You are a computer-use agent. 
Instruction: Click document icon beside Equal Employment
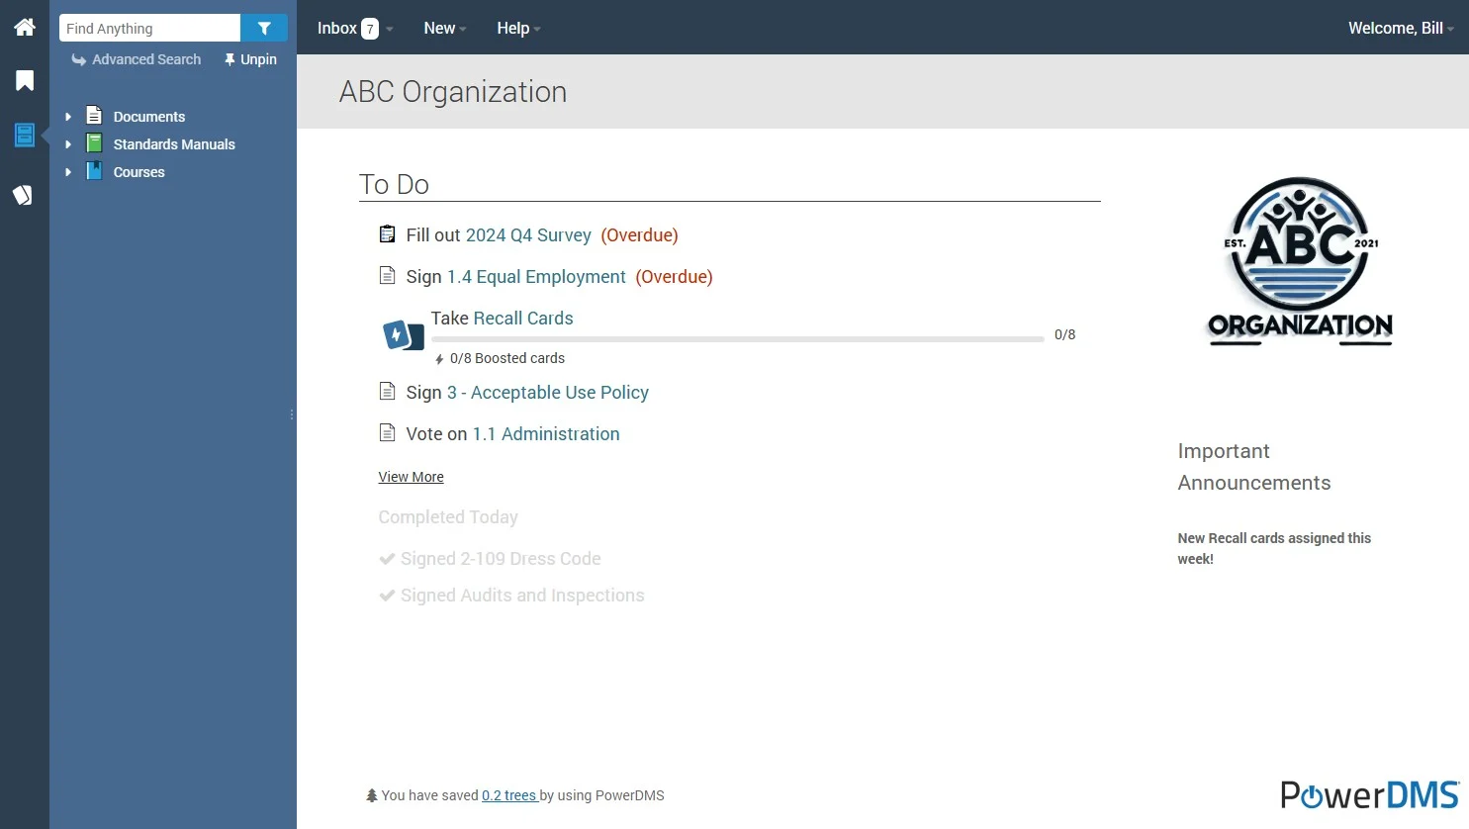(388, 275)
